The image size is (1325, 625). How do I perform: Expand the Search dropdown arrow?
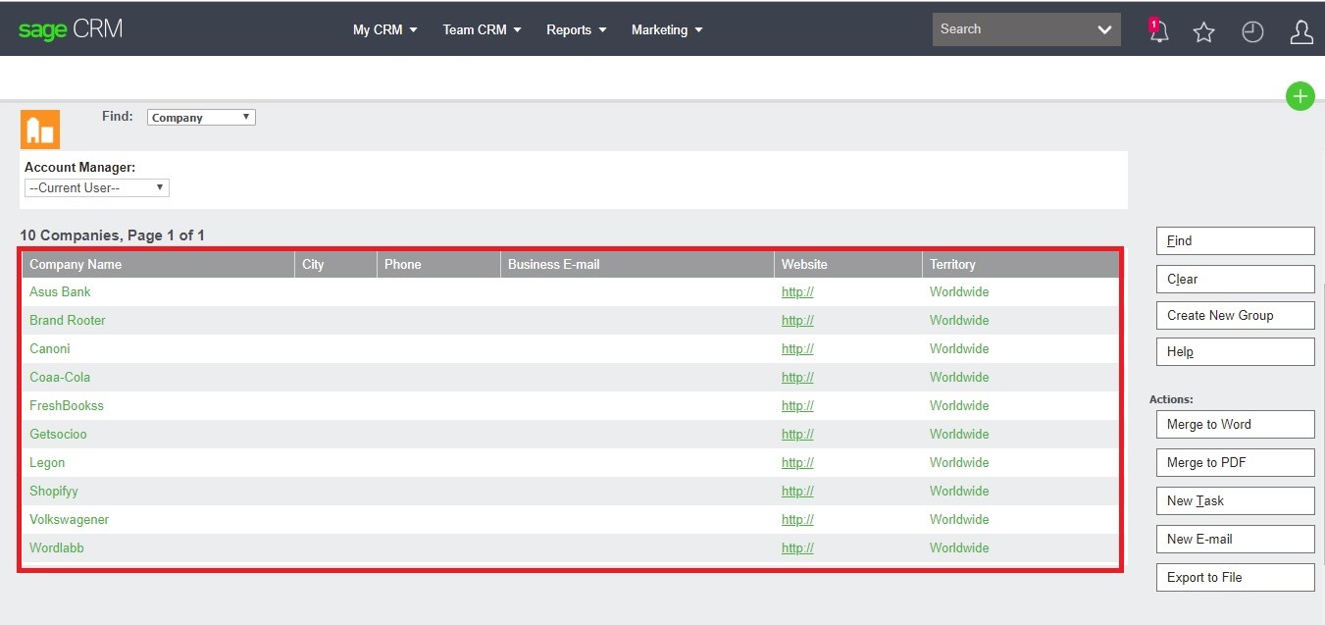[x=1104, y=29]
